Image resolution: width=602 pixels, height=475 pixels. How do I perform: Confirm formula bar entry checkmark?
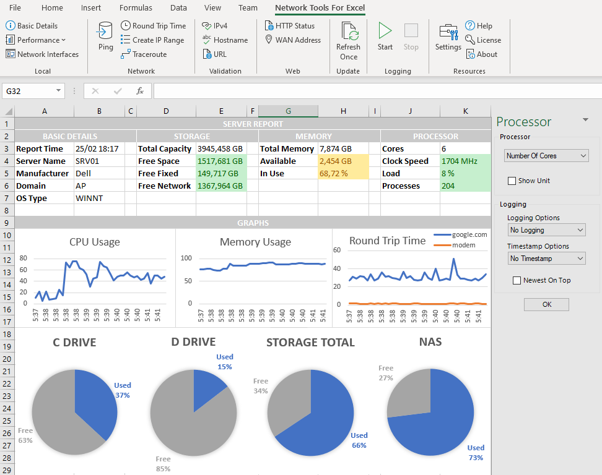[x=118, y=91]
